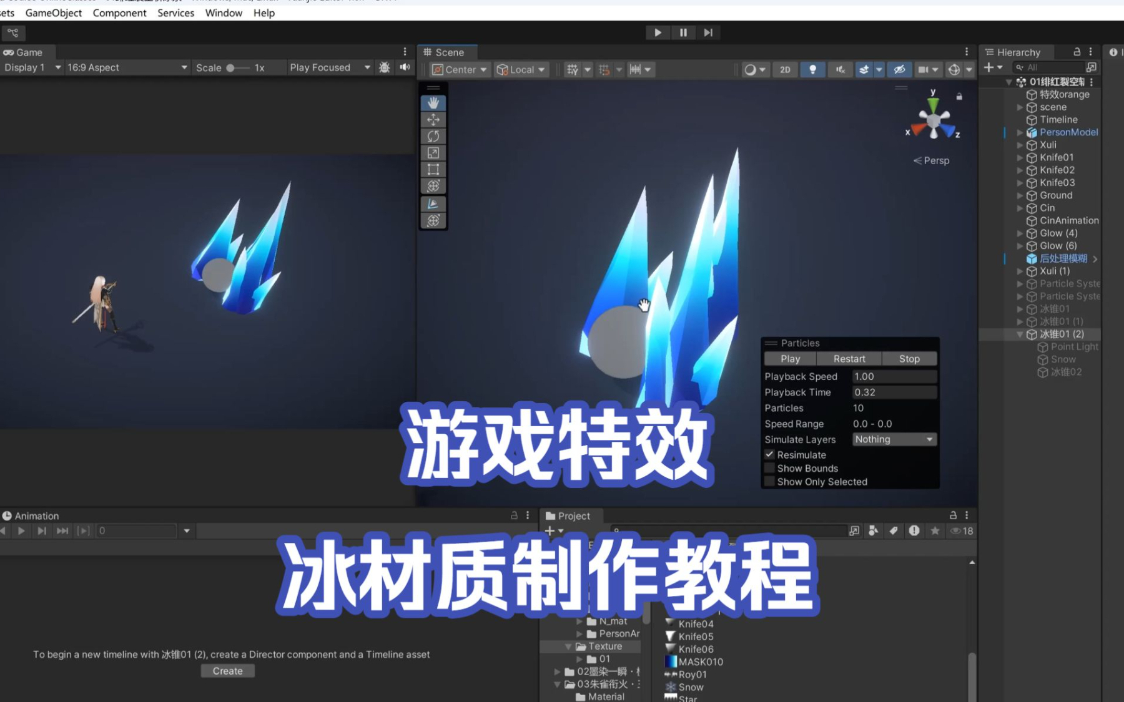Select the Hand view tool
Screen dimensions: 1124x702
pos(433,103)
